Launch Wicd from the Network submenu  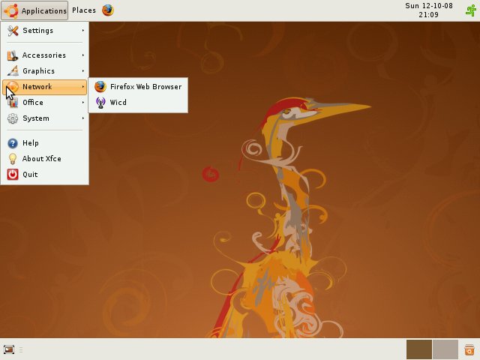[138, 103]
